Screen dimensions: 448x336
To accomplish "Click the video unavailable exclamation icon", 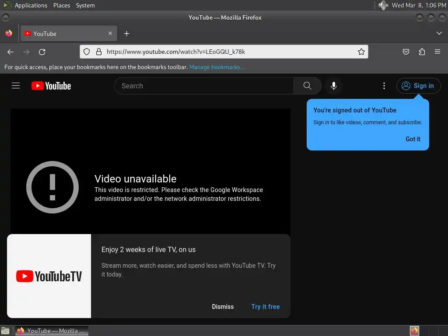I will [x=52, y=187].
